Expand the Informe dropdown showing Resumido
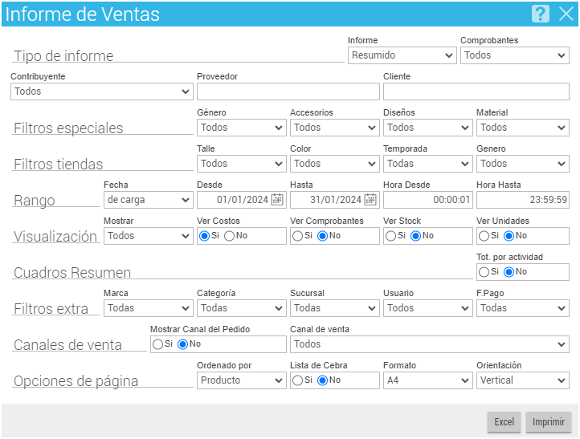 (402, 55)
